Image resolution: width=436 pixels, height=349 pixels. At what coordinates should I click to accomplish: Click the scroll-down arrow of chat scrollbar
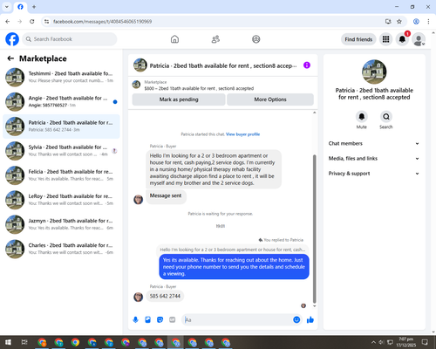point(314,306)
